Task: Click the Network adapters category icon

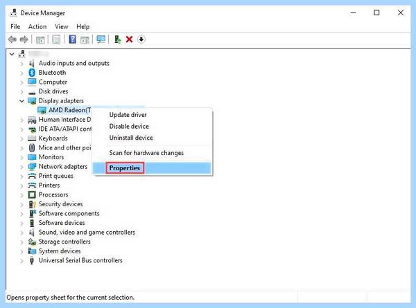Action: [32, 167]
